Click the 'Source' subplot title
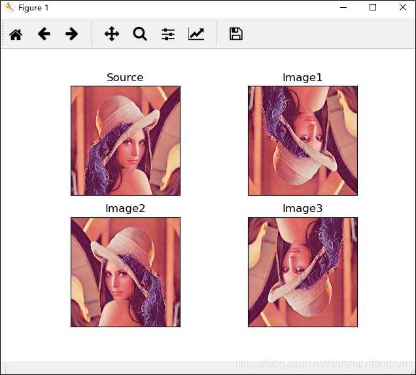This screenshot has height=375, width=416. point(125,77)
